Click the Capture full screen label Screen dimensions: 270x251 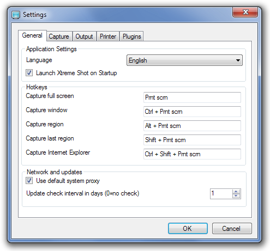[x=50, y=96]
